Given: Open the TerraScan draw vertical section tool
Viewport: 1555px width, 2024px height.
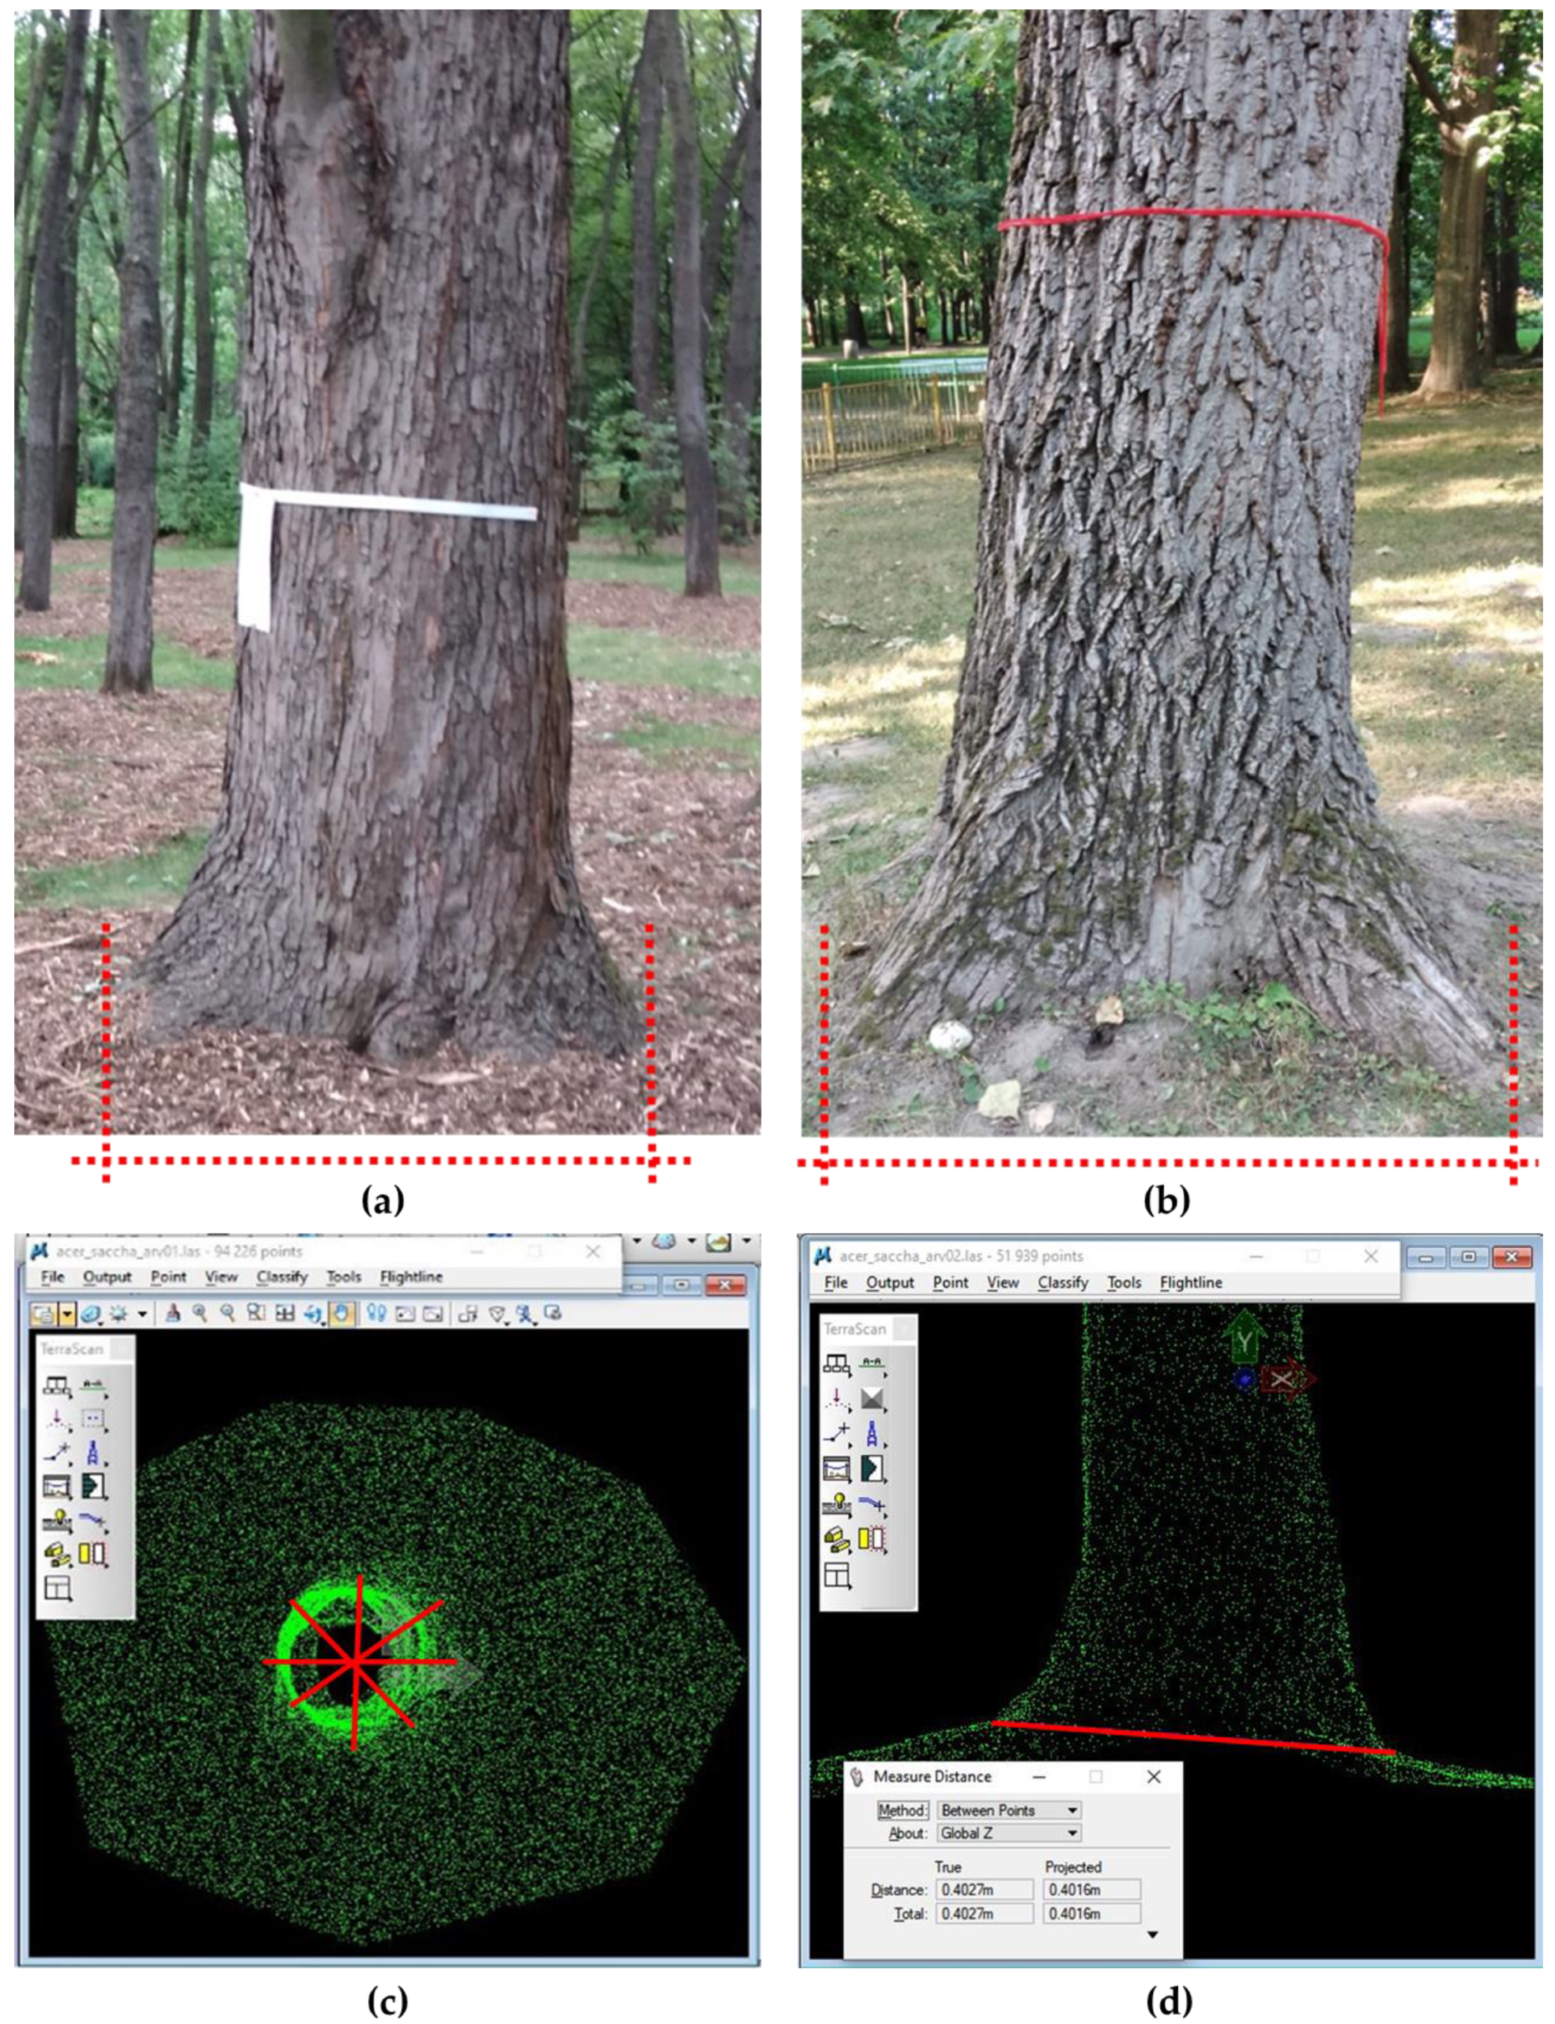Looking at the screenshot, I should click(x=94, y=1486).
